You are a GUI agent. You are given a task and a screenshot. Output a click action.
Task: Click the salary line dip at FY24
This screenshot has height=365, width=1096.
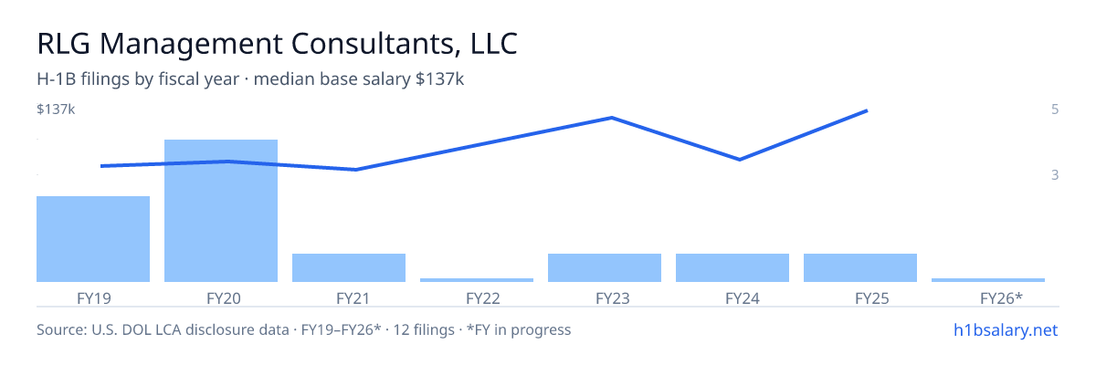[739, 160]
